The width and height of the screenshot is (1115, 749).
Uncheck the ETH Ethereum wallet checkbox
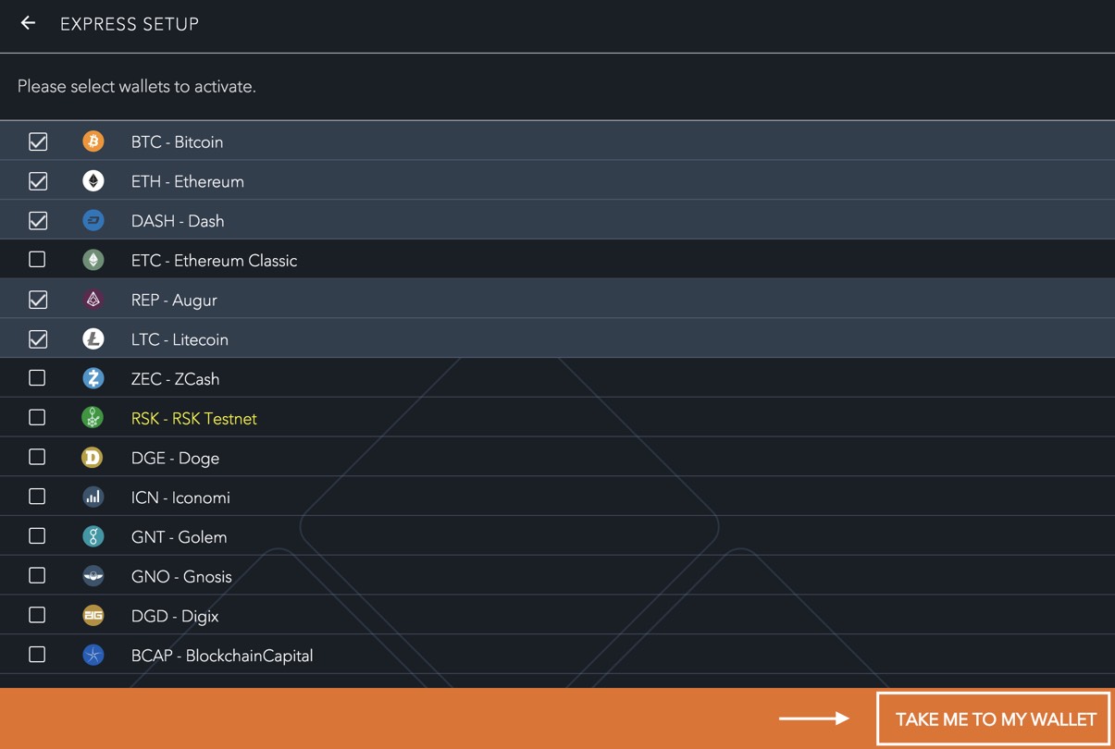tap(38, 181)
